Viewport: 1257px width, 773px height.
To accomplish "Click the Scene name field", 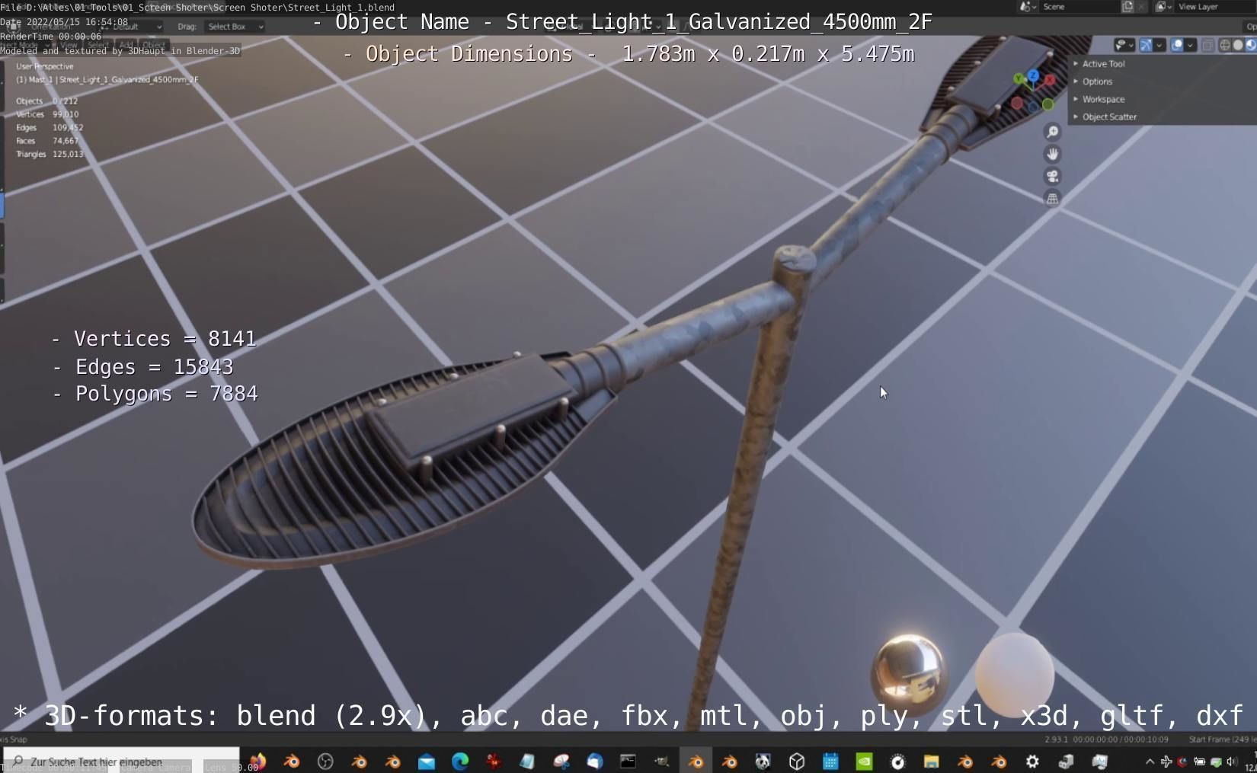I will (1079, 6).
